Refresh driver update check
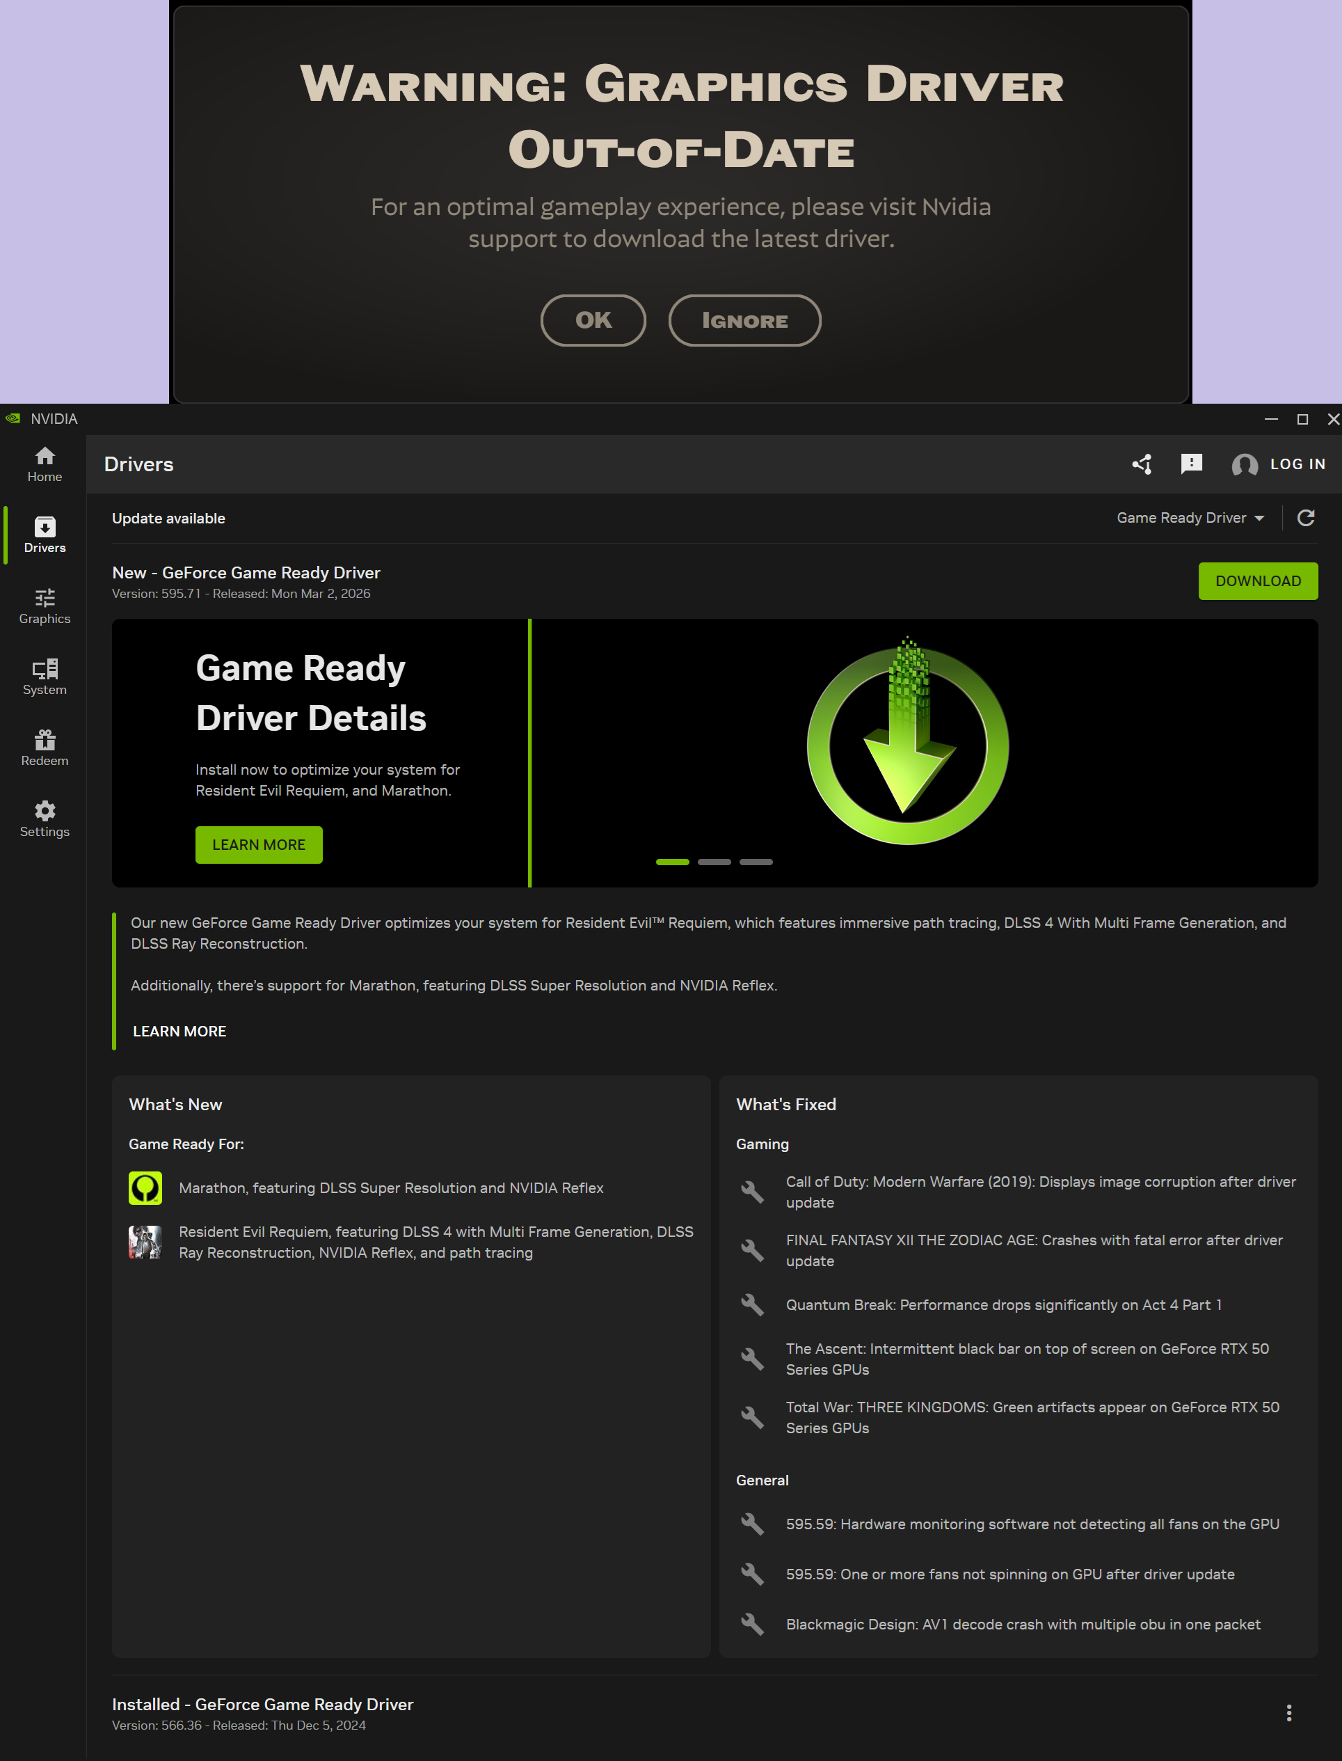This screenshot has height=1761, width=1342. point(1305,518)
